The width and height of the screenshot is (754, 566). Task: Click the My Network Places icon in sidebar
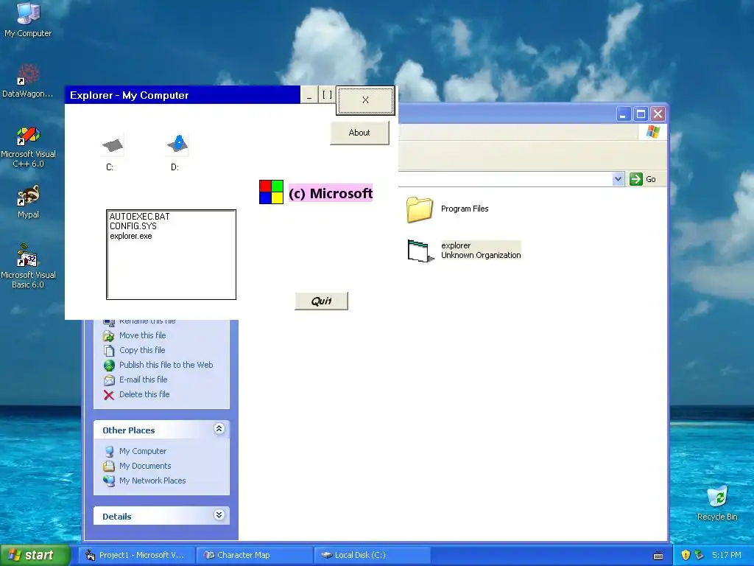[109, 481]
